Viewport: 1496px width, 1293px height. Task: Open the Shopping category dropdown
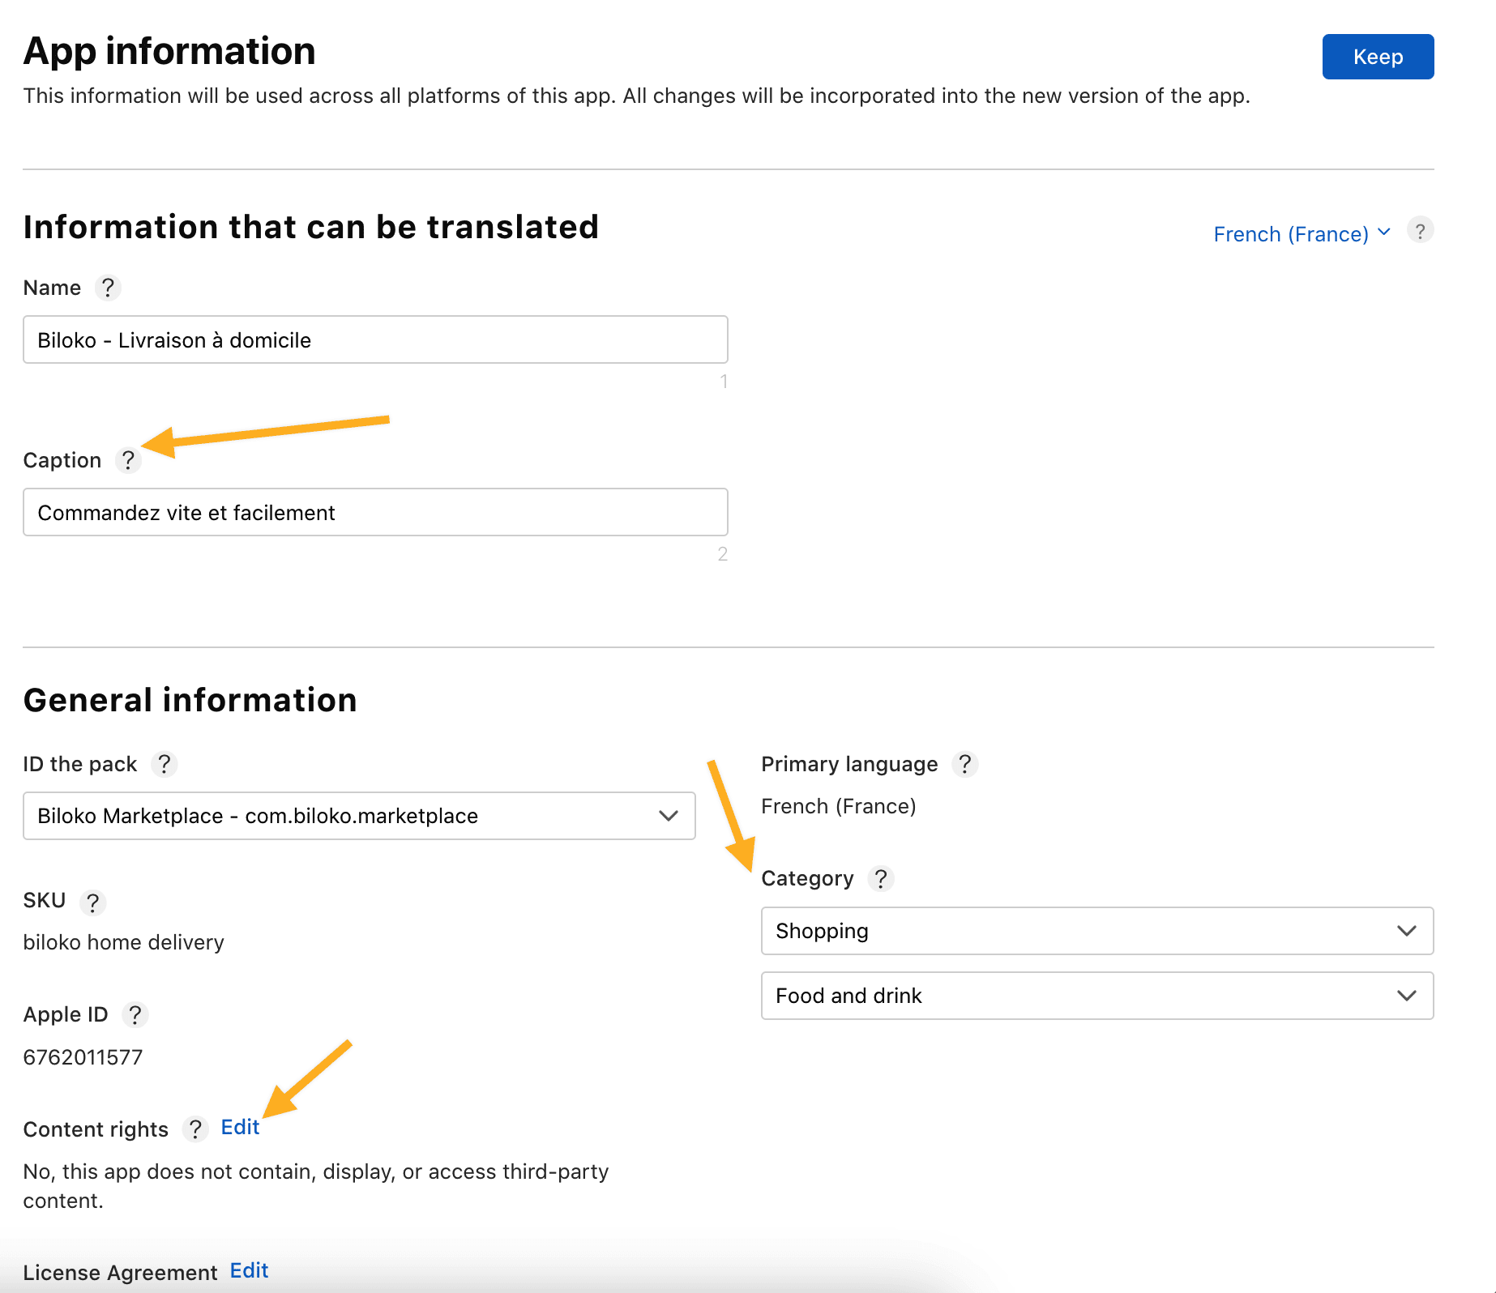coord(1097,931)
